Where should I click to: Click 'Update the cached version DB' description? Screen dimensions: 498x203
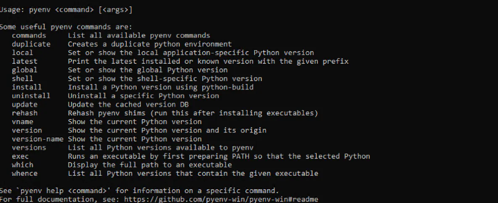click(x=128, y=104)
